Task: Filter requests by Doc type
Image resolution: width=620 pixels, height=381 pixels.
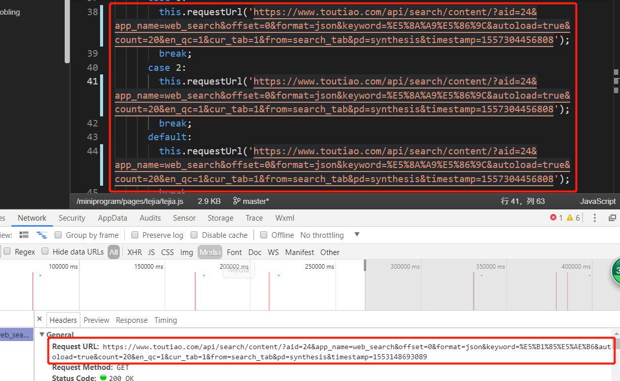Action: click(x=255, y=252)
